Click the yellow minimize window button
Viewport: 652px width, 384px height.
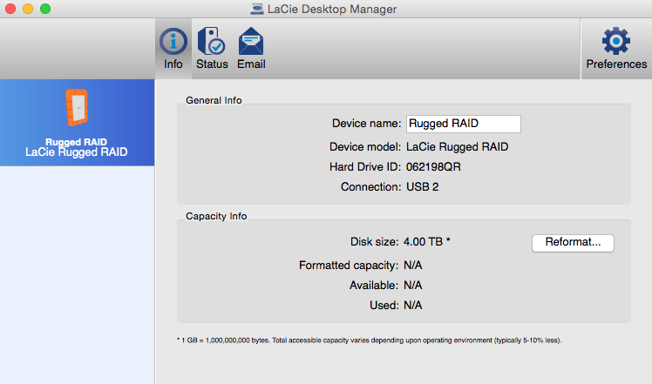click(28, 9)
